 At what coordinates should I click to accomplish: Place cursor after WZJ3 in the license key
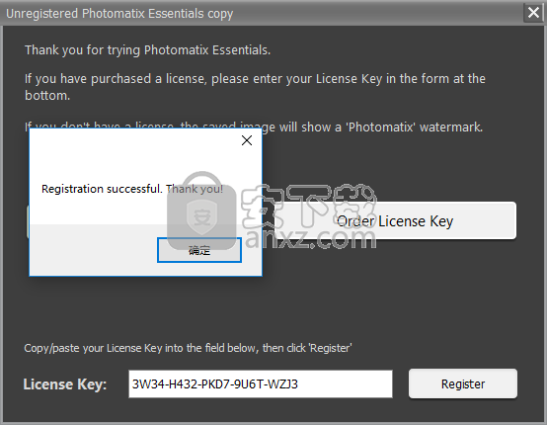[298, 384]
